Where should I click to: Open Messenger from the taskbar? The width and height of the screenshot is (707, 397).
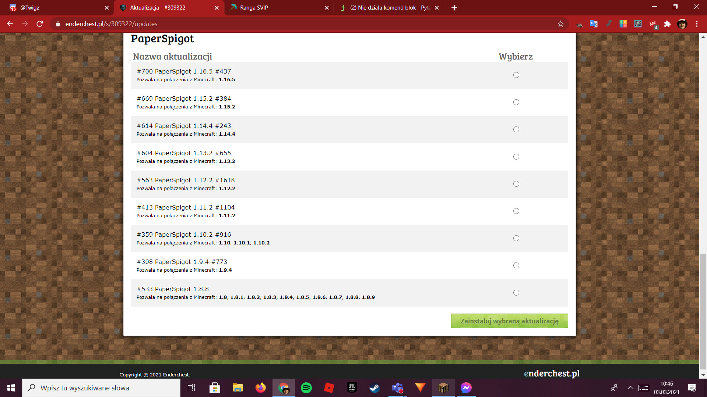pyautogui.click(x=466, y=388)
